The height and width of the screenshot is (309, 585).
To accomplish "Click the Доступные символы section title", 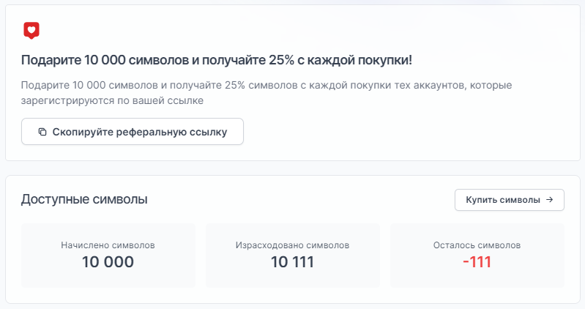I will (84, 199).
